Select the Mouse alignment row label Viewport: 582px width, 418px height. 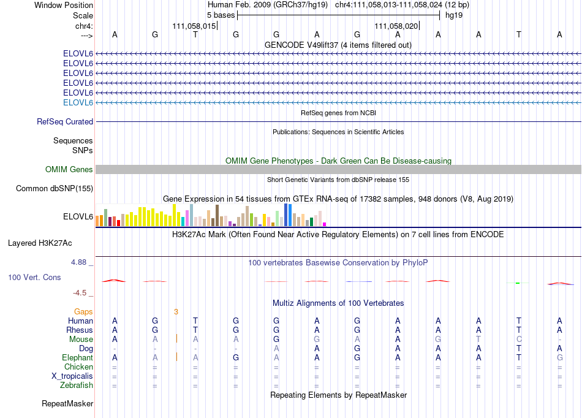(x=81, y=340)
